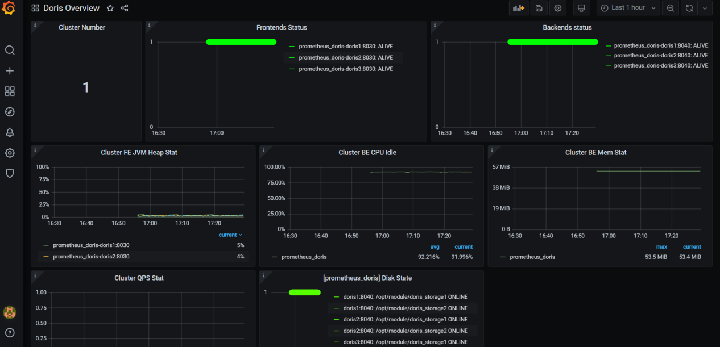Open the sidebar search icon
The height and width of the screenshot is (347, 720).
click(10, 50)
